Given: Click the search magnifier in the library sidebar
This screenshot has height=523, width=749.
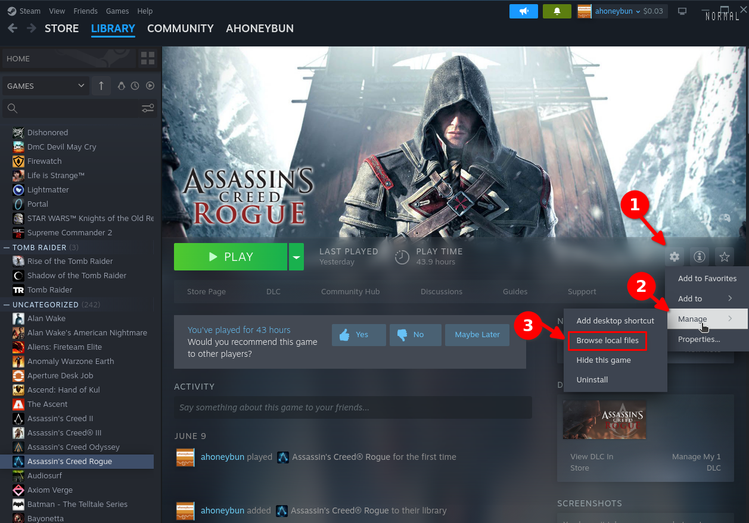Looking at the screenshot, I should pos(13,108).
